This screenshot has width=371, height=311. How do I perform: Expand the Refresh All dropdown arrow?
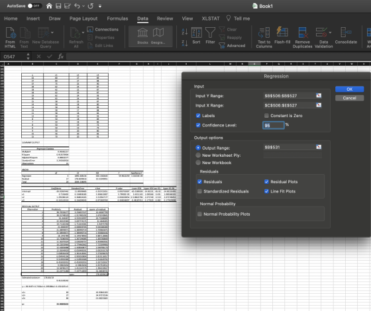tap(83, 32)
